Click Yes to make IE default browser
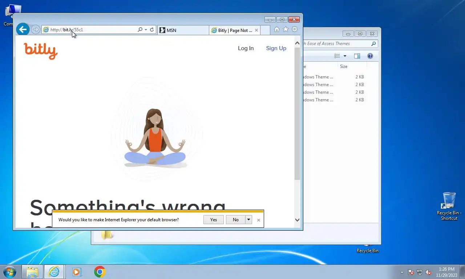Viewport: 465px width, 279px height. point(214,220)
